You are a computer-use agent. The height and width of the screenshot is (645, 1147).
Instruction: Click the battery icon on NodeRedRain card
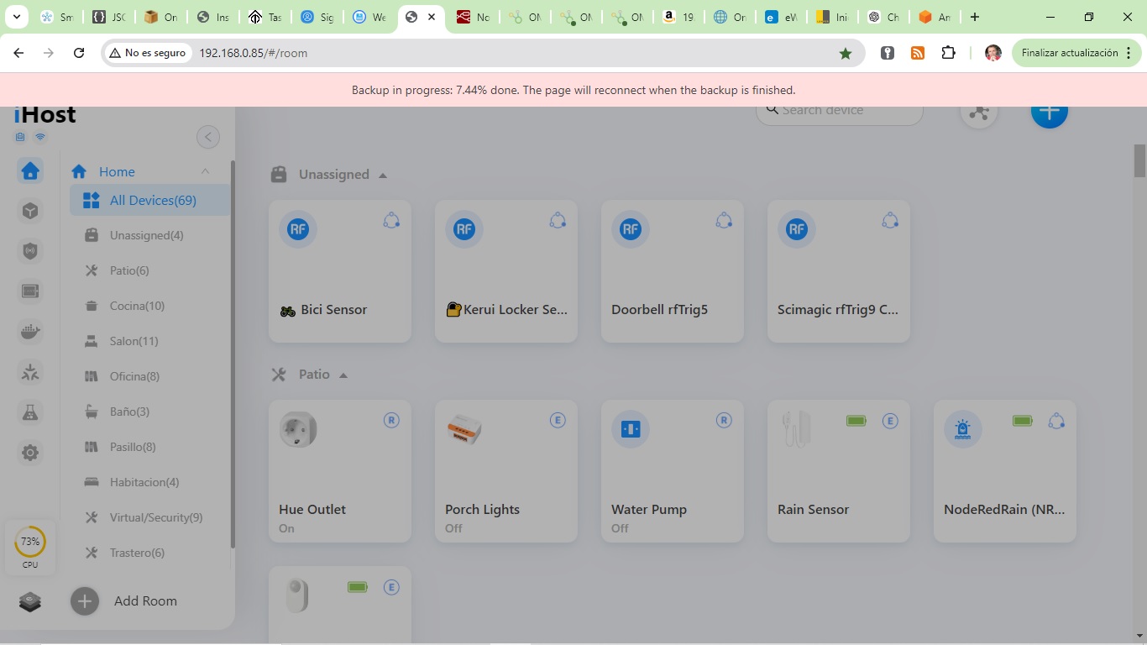[x=1023, y=420]
